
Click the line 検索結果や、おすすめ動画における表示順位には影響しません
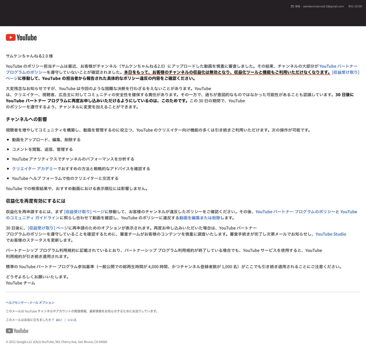click(x=77, y=188)
